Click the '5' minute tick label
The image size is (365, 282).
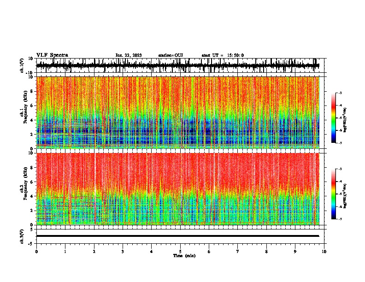[x=180, y=252]
